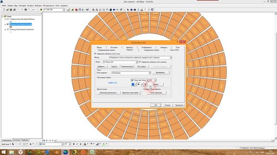Click OK in Layer Properties dialog
277x155 pixels.
click(155, 105)
